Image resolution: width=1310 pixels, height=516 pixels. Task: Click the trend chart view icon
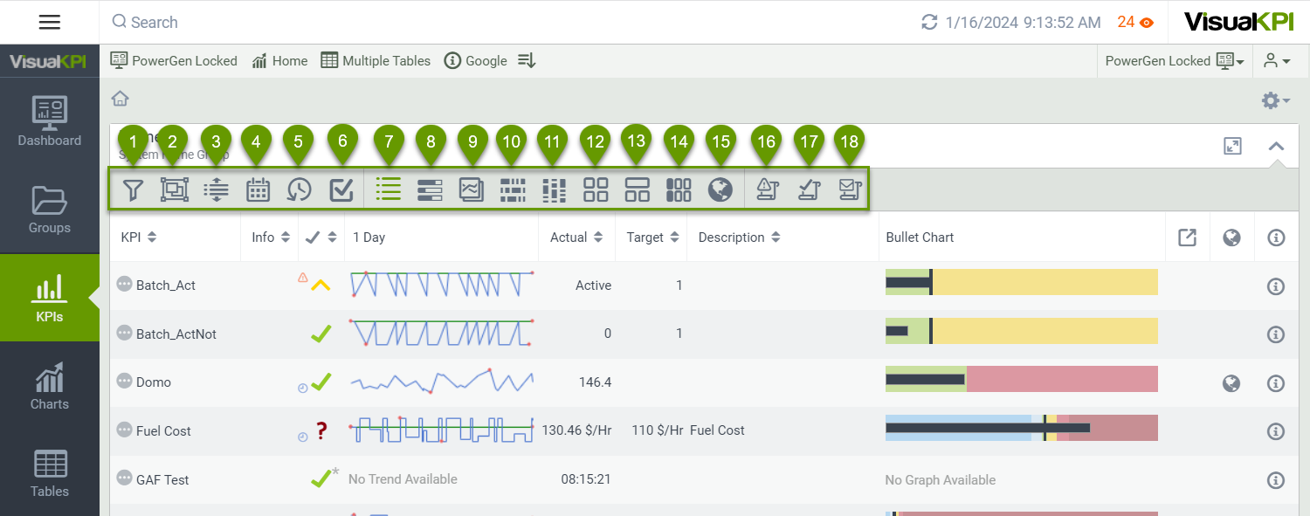pyautogui.click(x=472, y=189)
